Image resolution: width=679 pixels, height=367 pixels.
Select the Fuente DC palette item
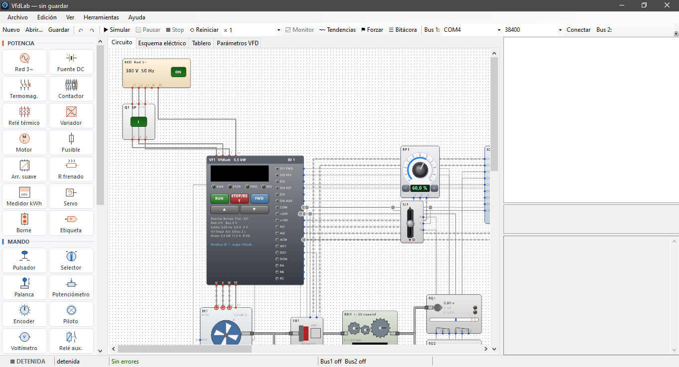pyautogui.click(x=71, y=62)
